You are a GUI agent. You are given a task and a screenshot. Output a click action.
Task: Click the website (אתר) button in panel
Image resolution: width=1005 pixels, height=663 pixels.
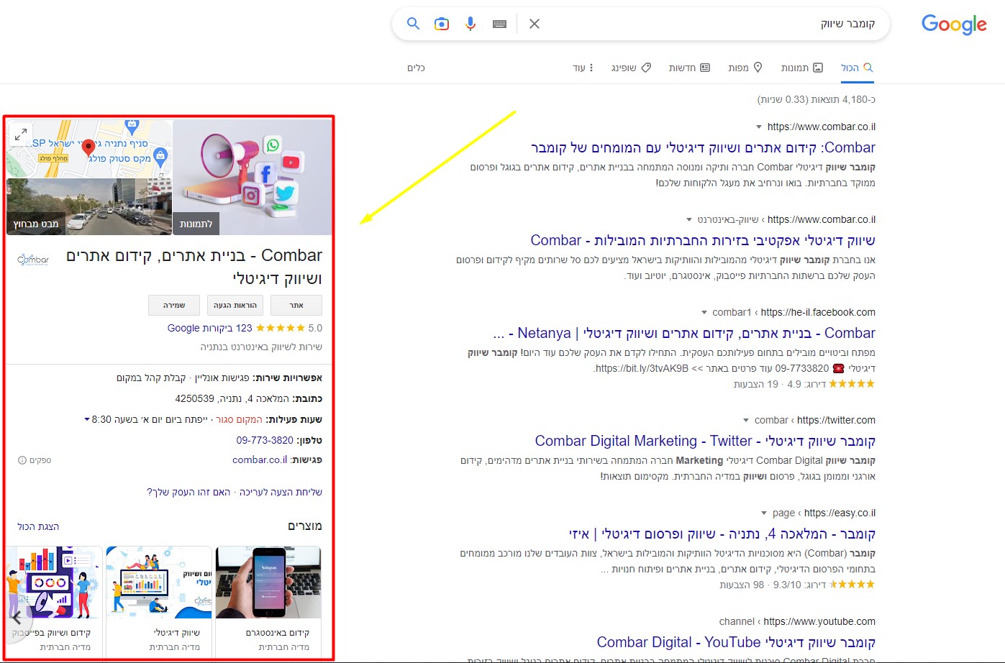point(296,305)
